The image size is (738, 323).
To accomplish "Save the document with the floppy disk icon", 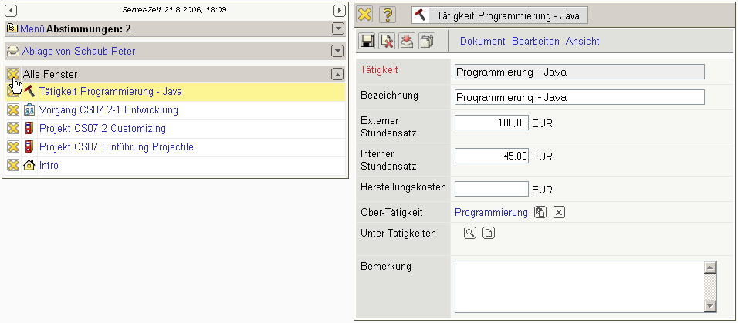I will tap(367, 42).
